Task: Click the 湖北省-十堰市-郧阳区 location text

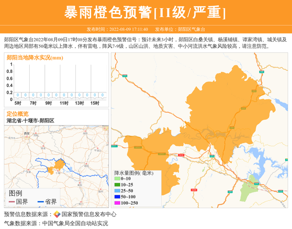Action: [x=30, y=120]
